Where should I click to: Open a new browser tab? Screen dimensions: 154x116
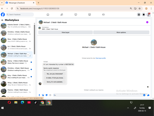38,3
